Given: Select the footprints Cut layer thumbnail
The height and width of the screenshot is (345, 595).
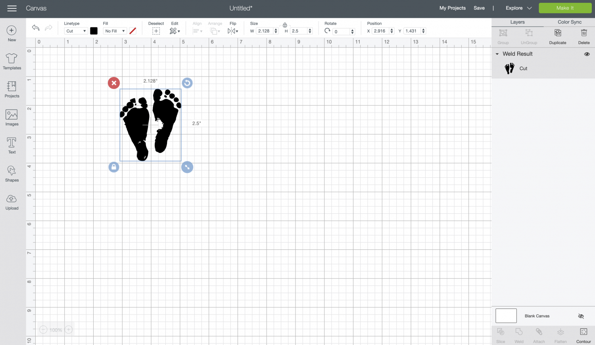Looking at the screenshot, I should [509, 68].
